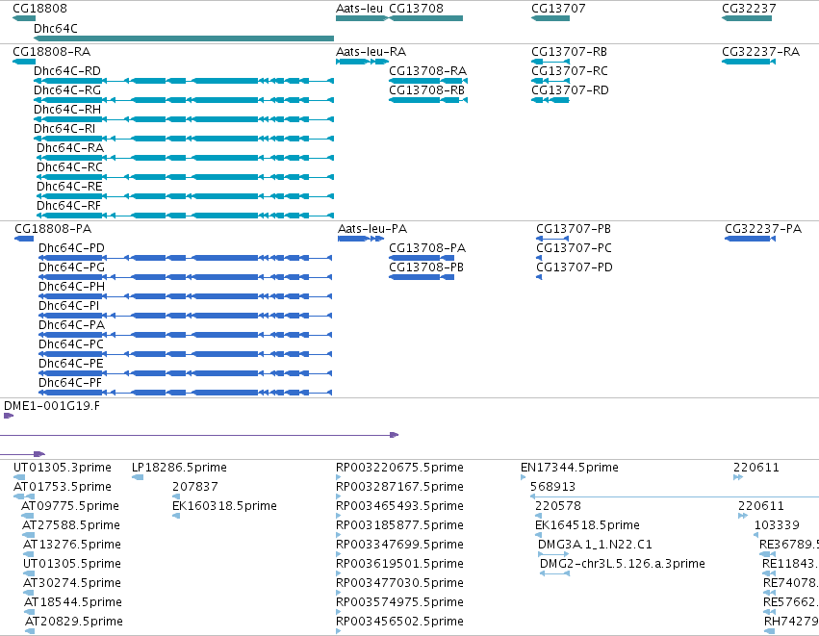The width and height of the screenshot is (819, 636).
Task: Click the CG13708 gene feature
Action: 425,18
